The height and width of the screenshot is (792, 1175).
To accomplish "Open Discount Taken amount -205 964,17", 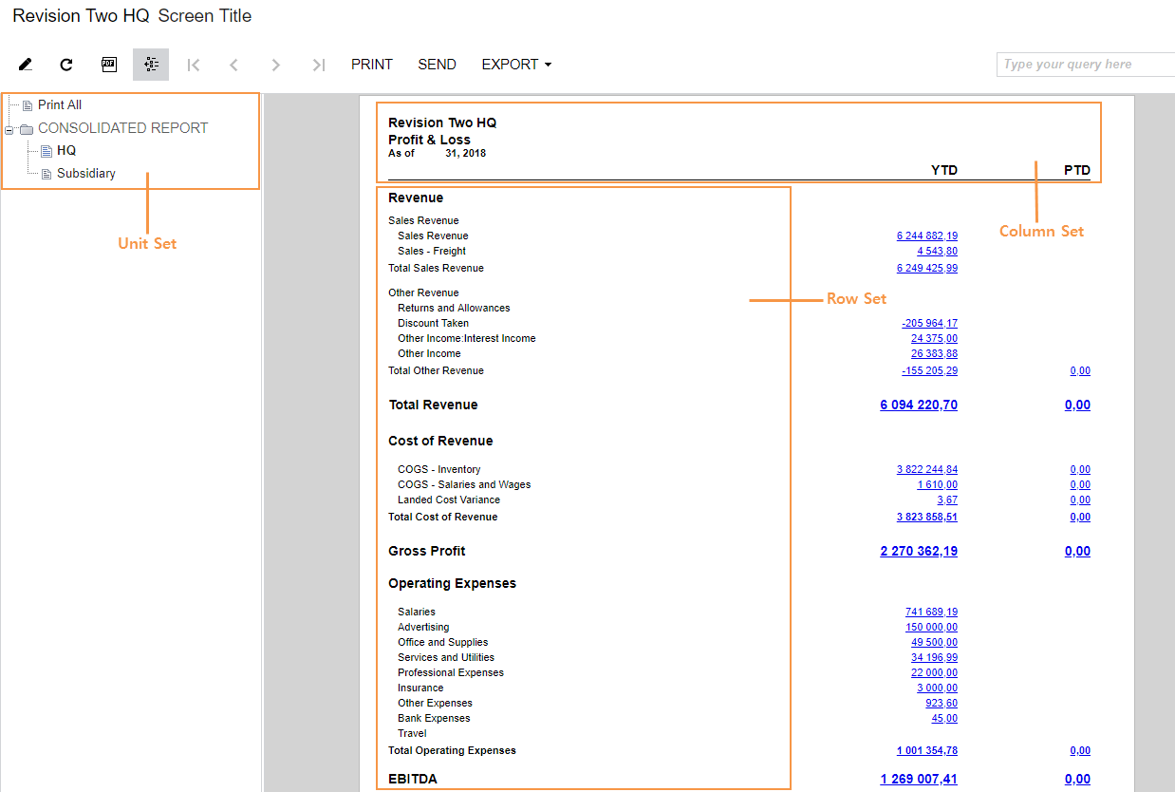I will pos(930,323).
